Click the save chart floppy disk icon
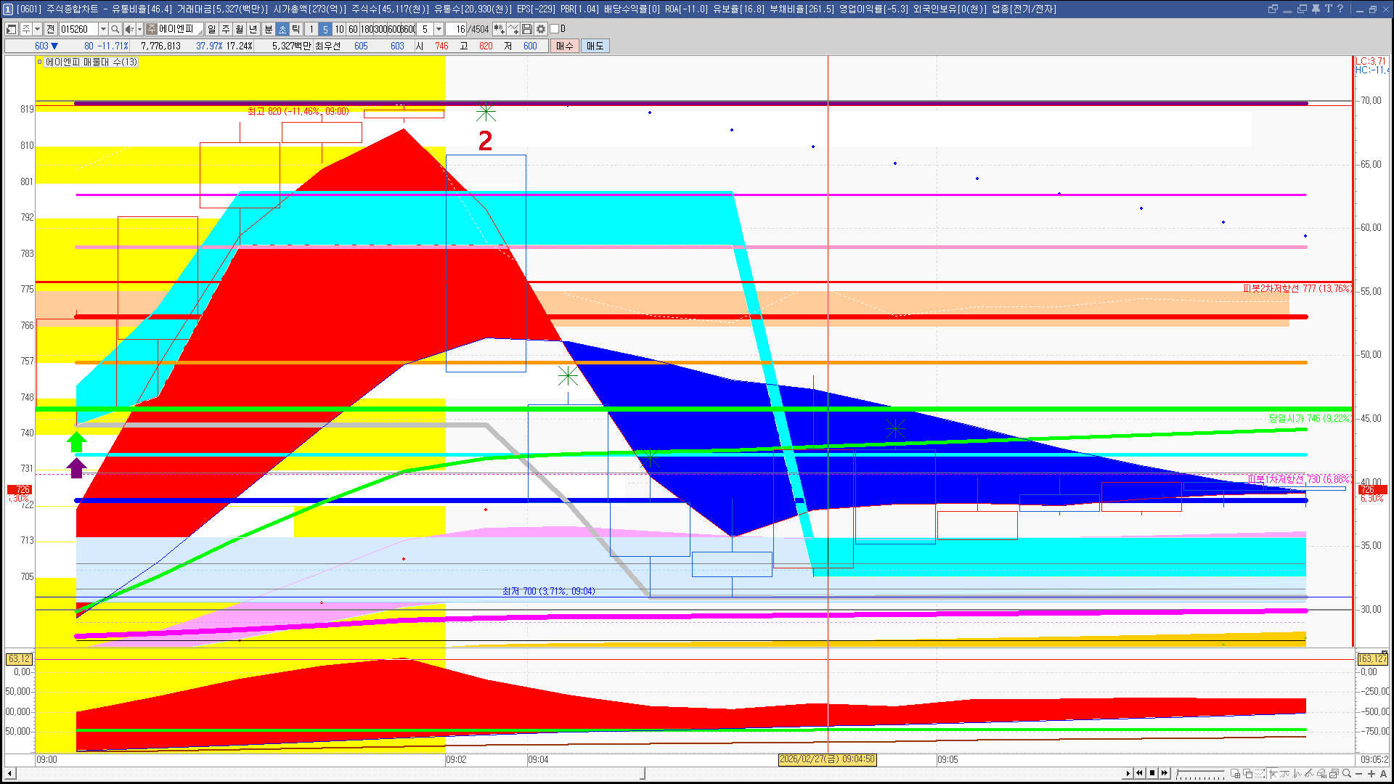The width and height of the screenshot is (1394, 784). 527,29
